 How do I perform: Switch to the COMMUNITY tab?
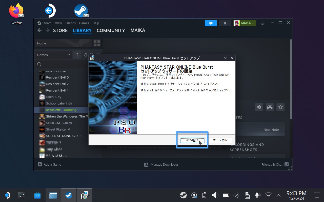pos(111,31)
